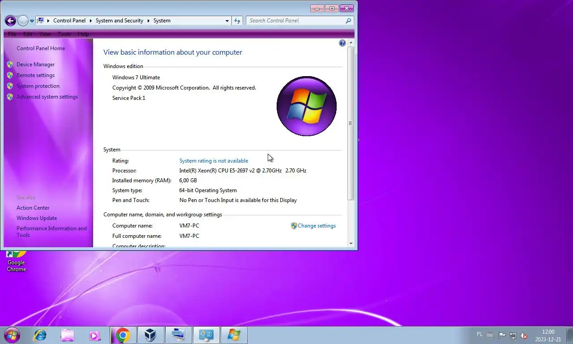Viewport: 573px width, 344px height.
Task: Expand the arrow after Control Panel breadcrumb
Action: [x=90, y=21]
